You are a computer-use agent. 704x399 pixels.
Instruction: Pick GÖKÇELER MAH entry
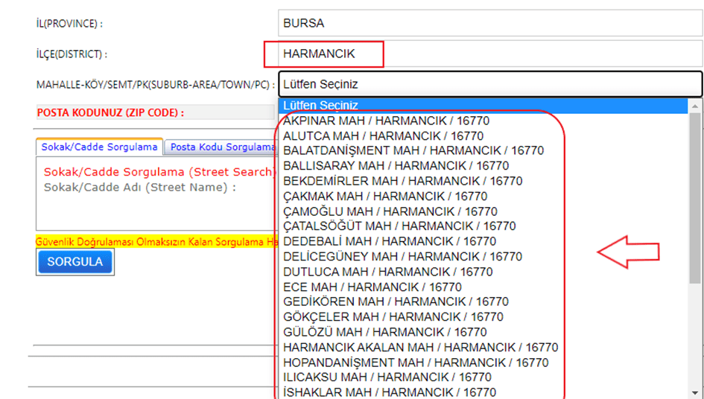393,317
